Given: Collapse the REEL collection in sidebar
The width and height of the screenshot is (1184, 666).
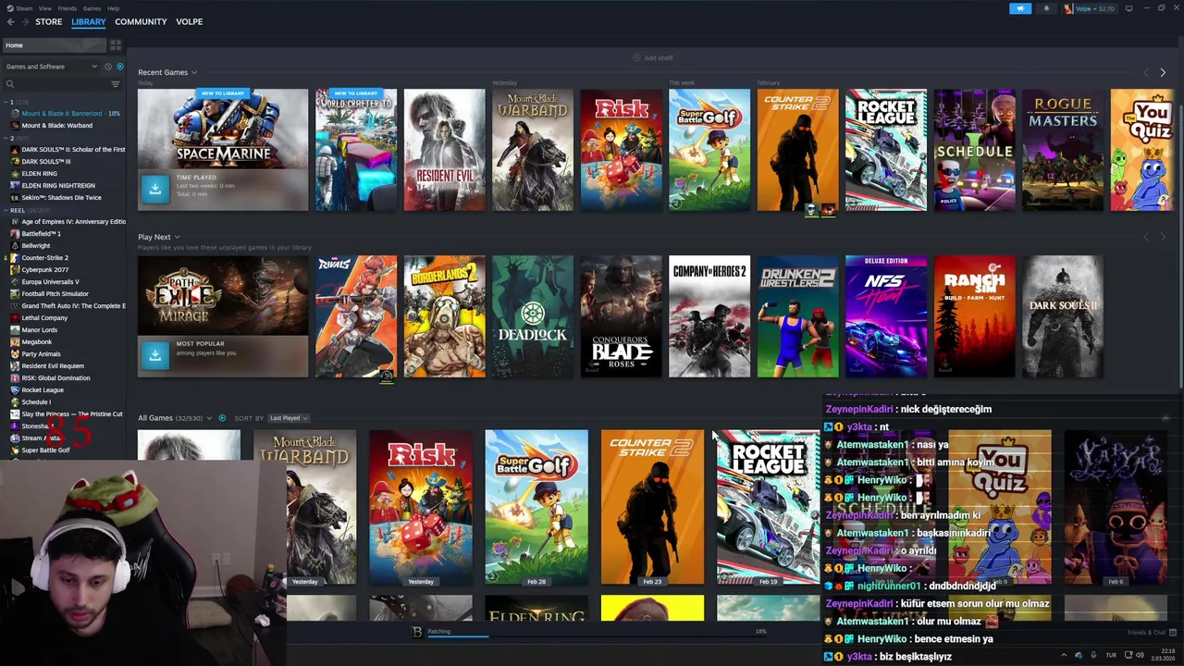Looking at the screenshot, I should pos(6,210).
